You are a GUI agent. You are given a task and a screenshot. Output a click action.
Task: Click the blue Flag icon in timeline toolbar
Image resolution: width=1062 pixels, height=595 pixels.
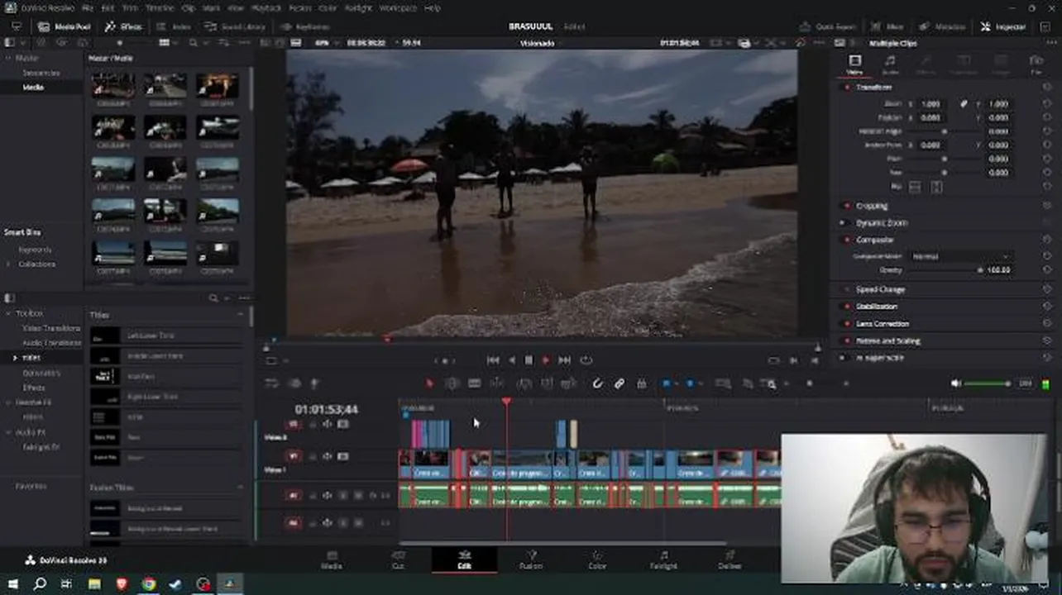tap(666, 383)
